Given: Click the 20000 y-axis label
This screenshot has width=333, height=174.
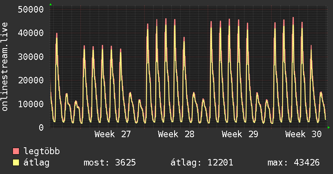Looking at the screenshot, I should (x=31, y=81).
